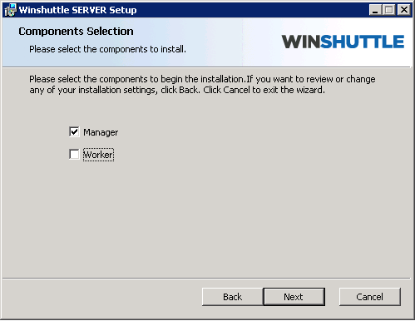The image size is (415, 321).
Task: Toggle Worker by clicking its focused label
Action: [x=98, y=155]
